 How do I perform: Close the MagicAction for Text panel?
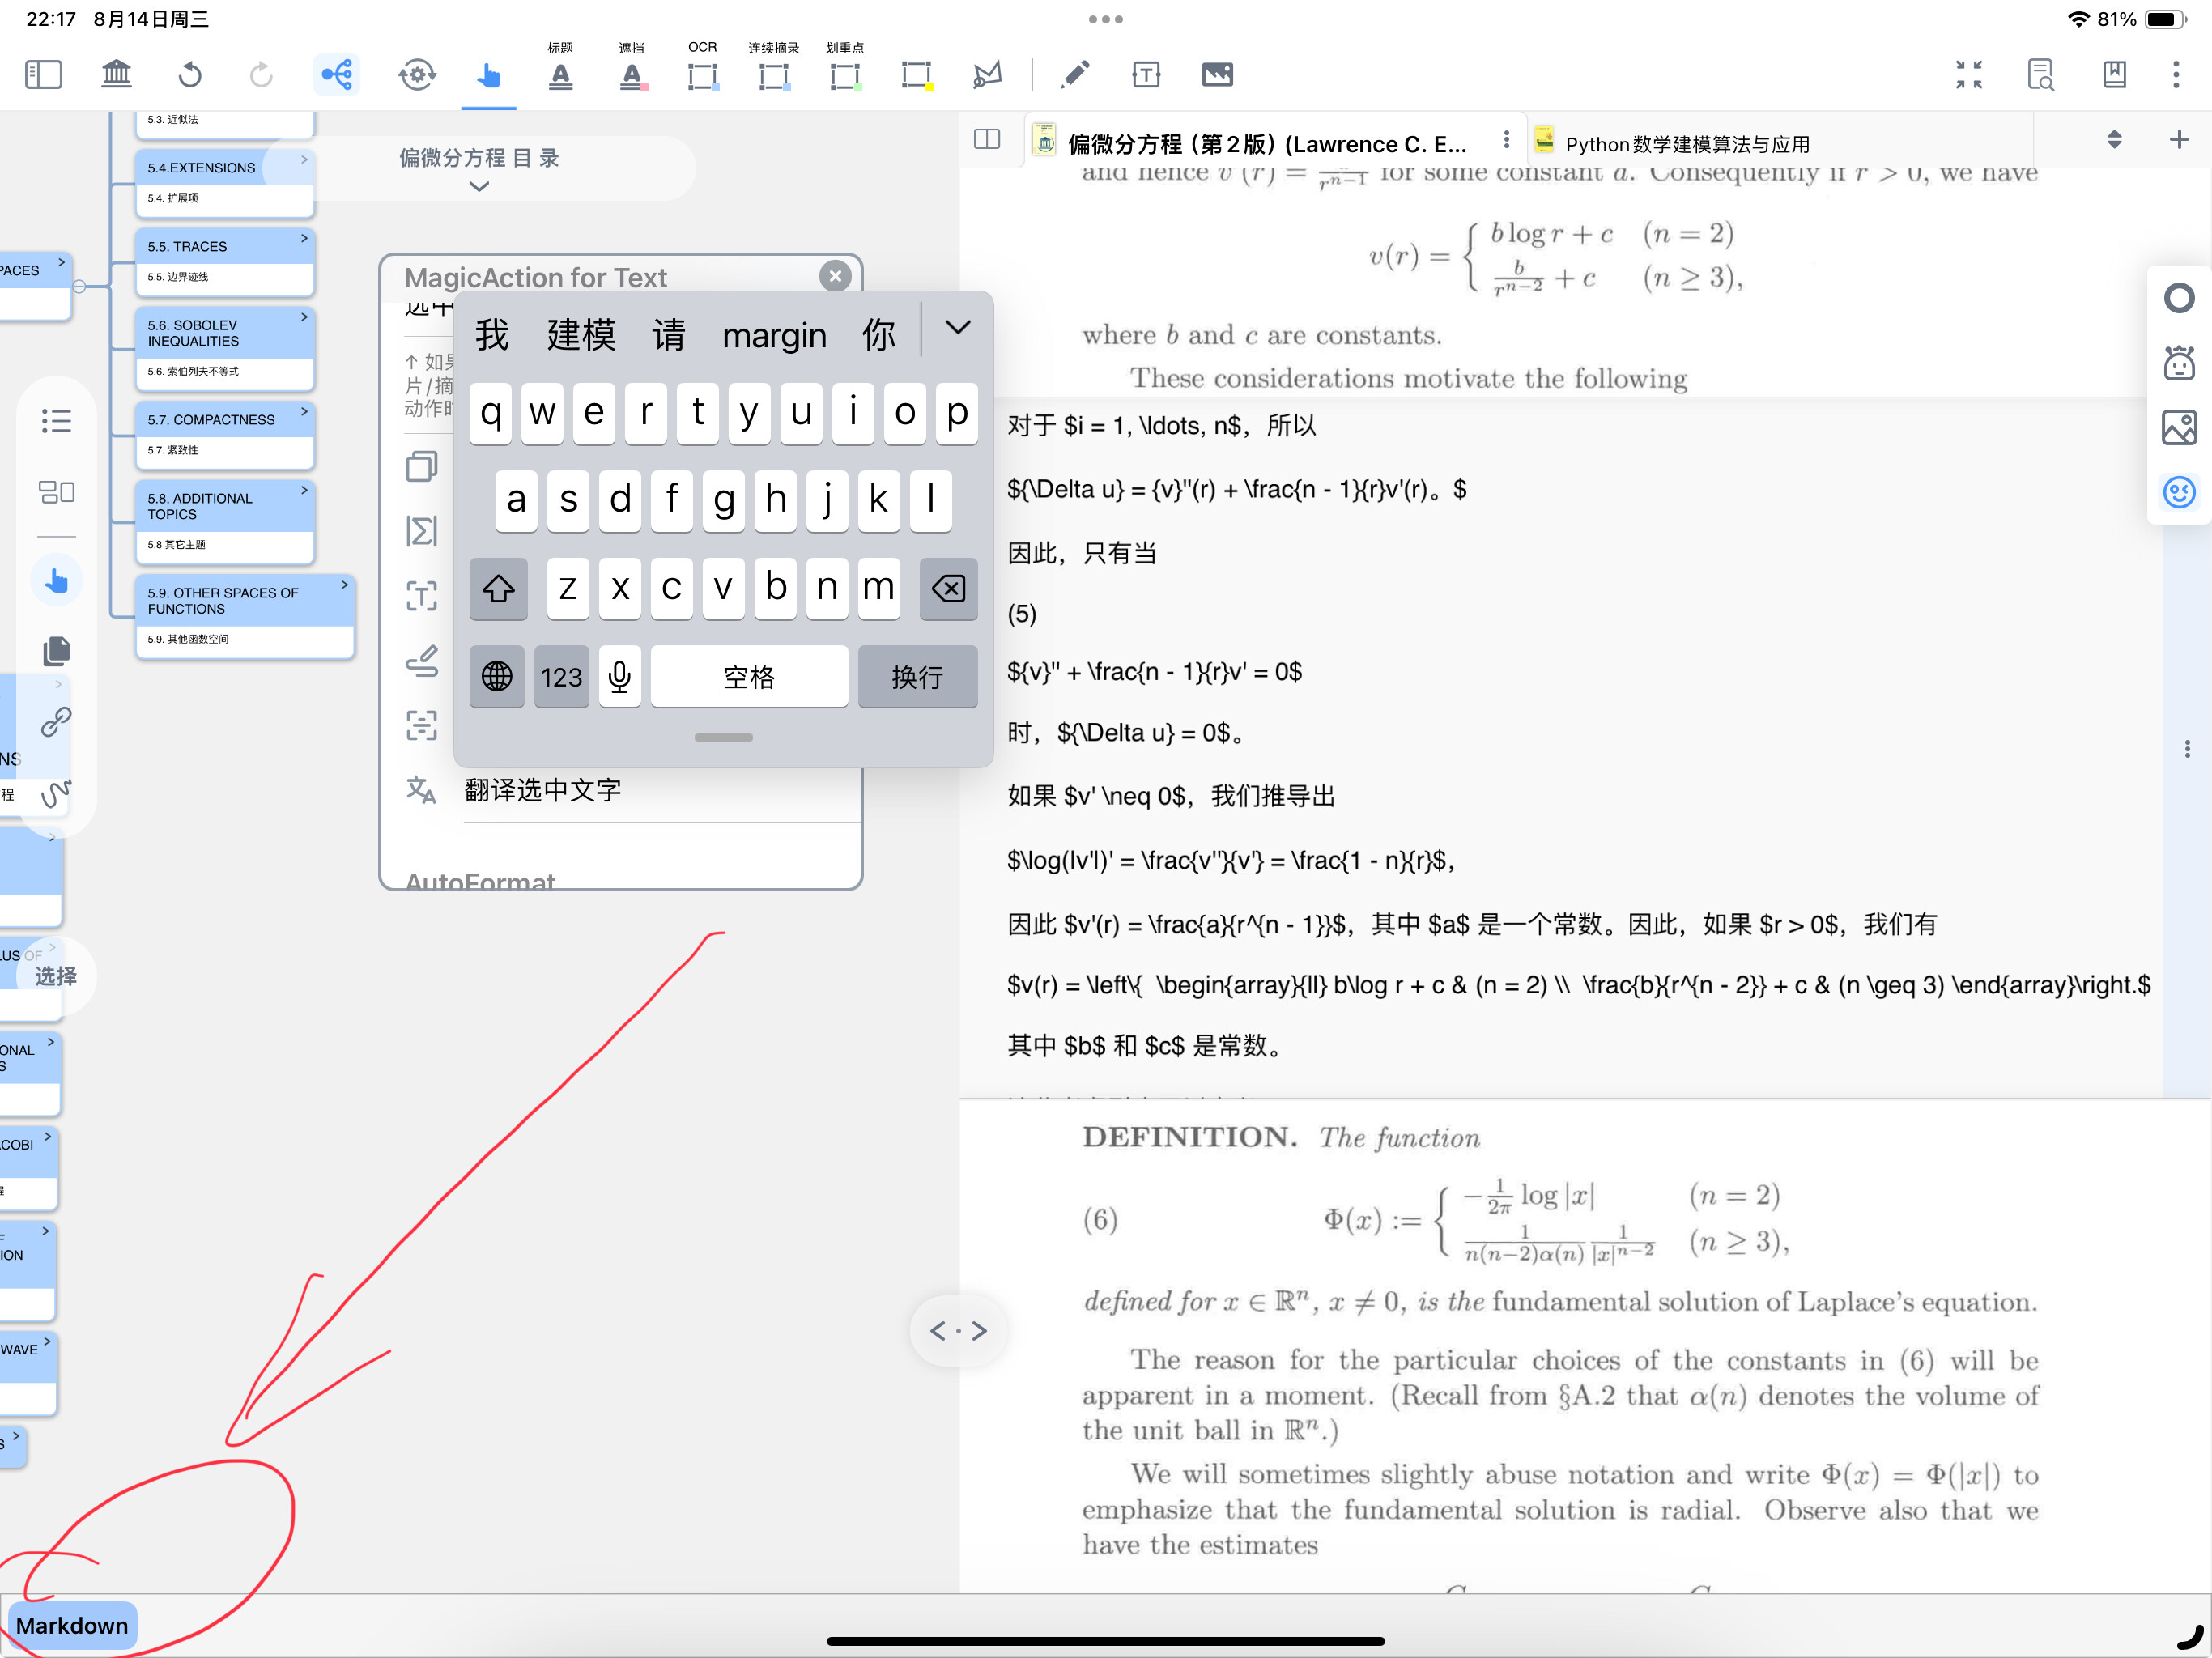point(835,276)
